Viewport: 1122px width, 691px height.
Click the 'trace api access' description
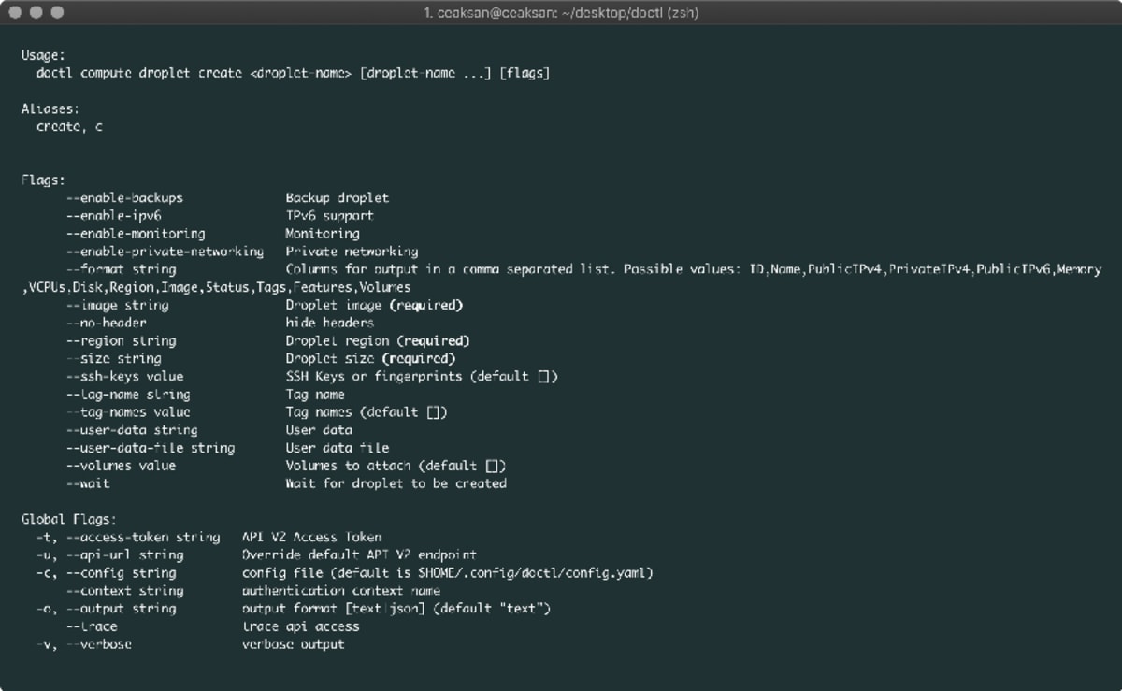(300, 626)
